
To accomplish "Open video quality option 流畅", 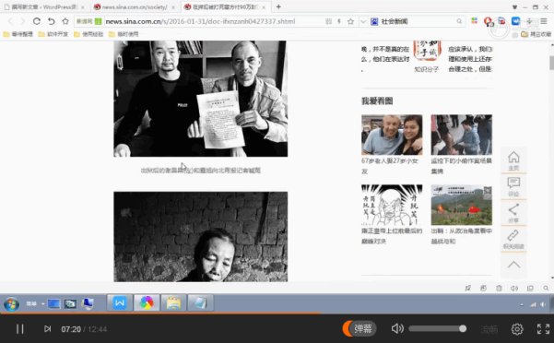I will 489,329.
